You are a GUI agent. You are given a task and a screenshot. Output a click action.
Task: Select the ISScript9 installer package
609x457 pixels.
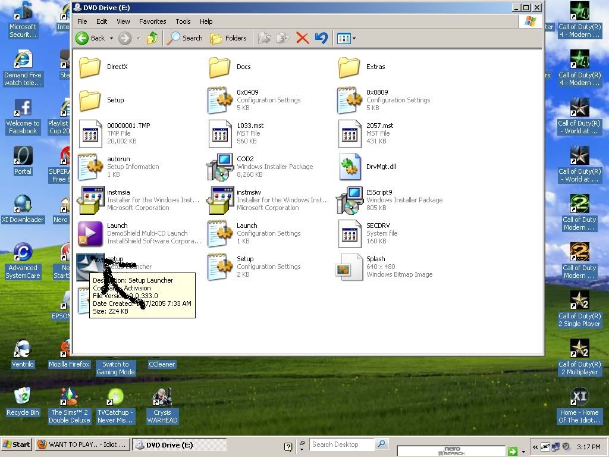point(350,200)
